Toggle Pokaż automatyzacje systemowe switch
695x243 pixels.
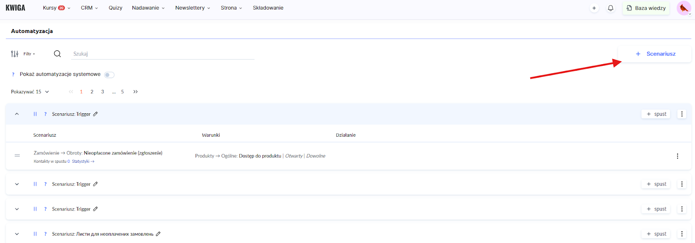pos(109,75)
